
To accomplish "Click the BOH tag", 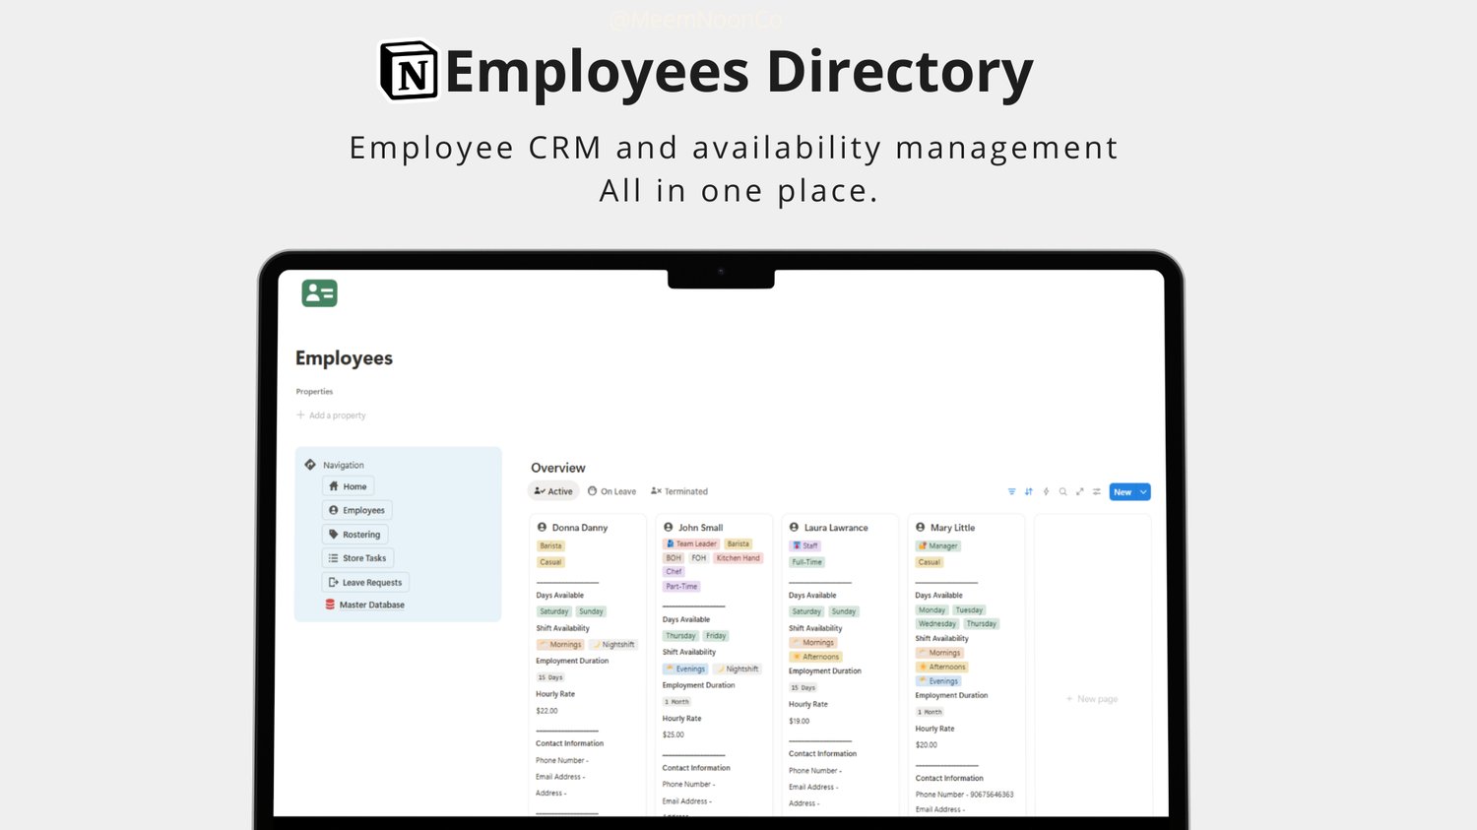I will [x=674, y=558].
